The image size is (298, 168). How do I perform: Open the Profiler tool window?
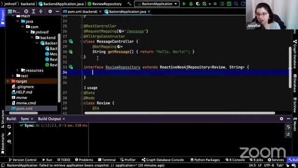128,160
